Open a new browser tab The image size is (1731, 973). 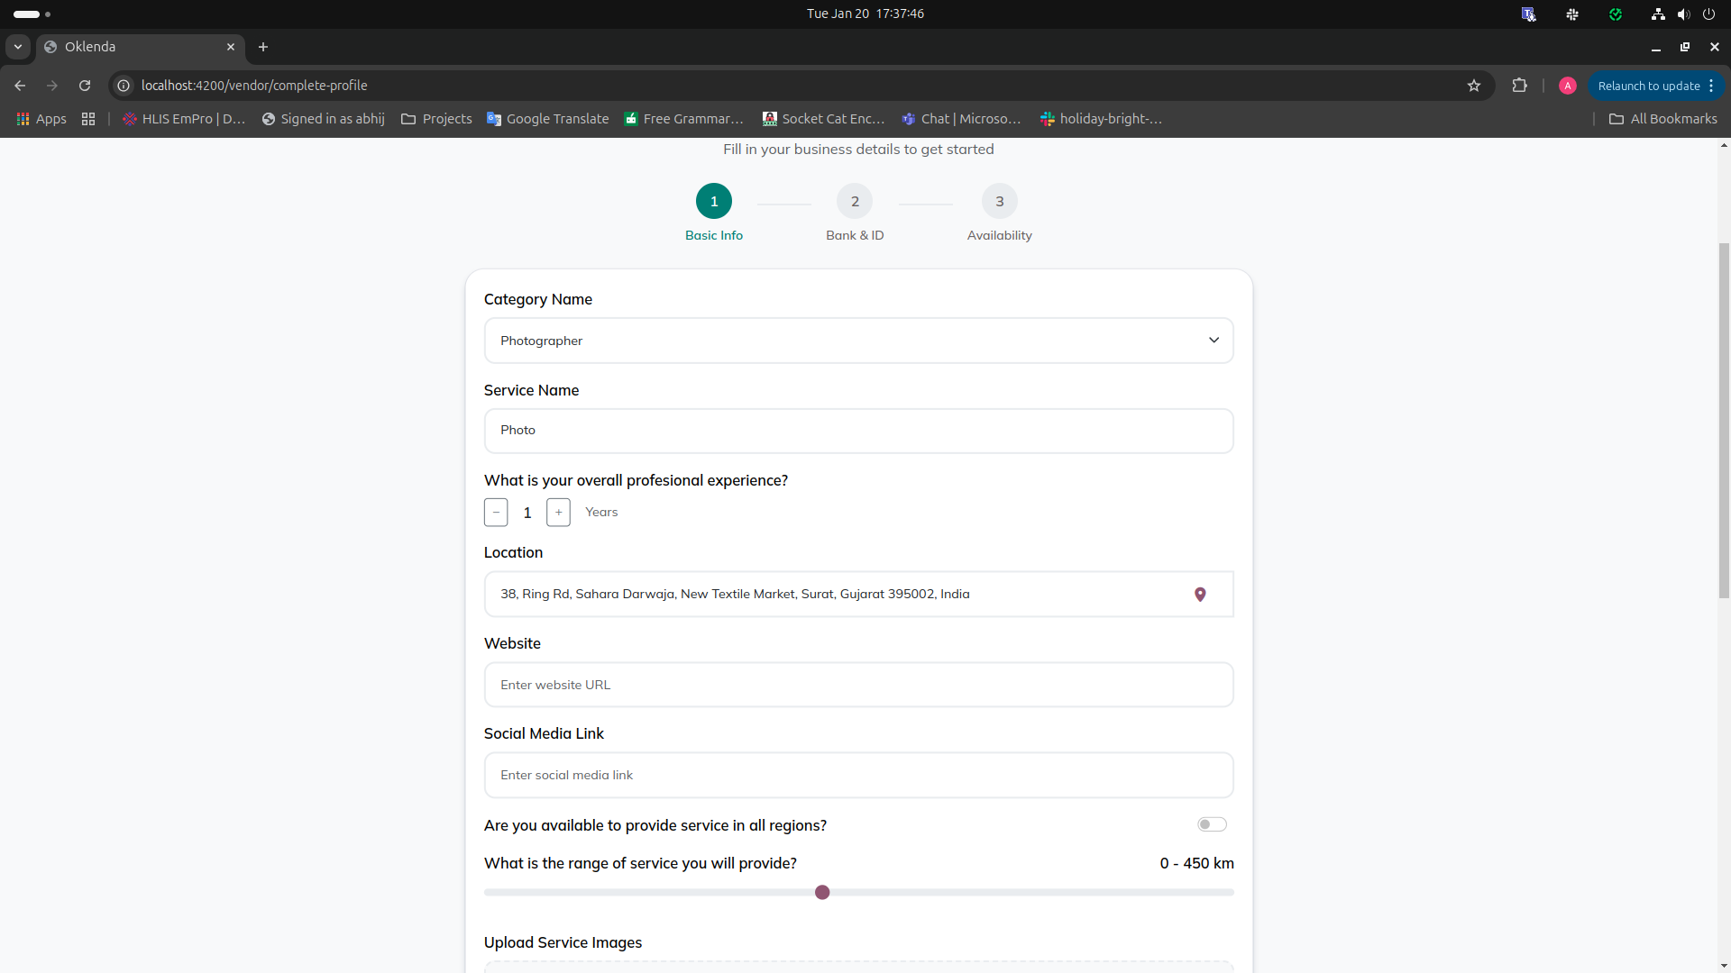(263, 47)
